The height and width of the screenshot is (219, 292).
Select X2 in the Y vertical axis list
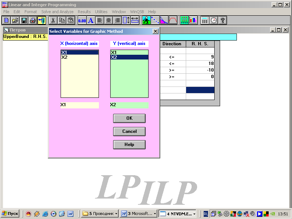point(129,57)
